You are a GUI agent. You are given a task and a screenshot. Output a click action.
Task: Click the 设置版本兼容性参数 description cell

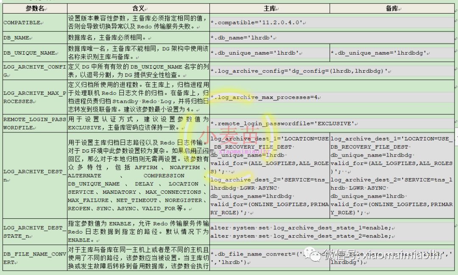tap(138, 22)
